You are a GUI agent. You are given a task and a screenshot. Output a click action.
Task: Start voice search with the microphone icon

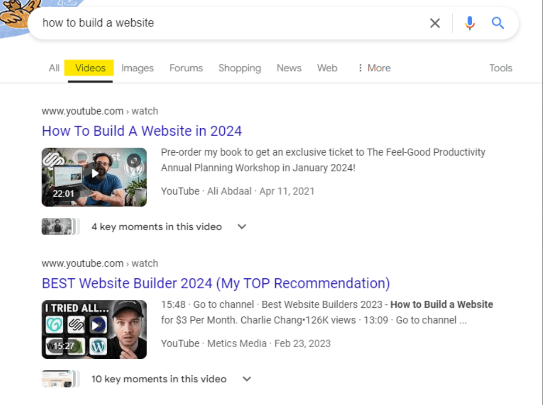click(x=470, y=23)
